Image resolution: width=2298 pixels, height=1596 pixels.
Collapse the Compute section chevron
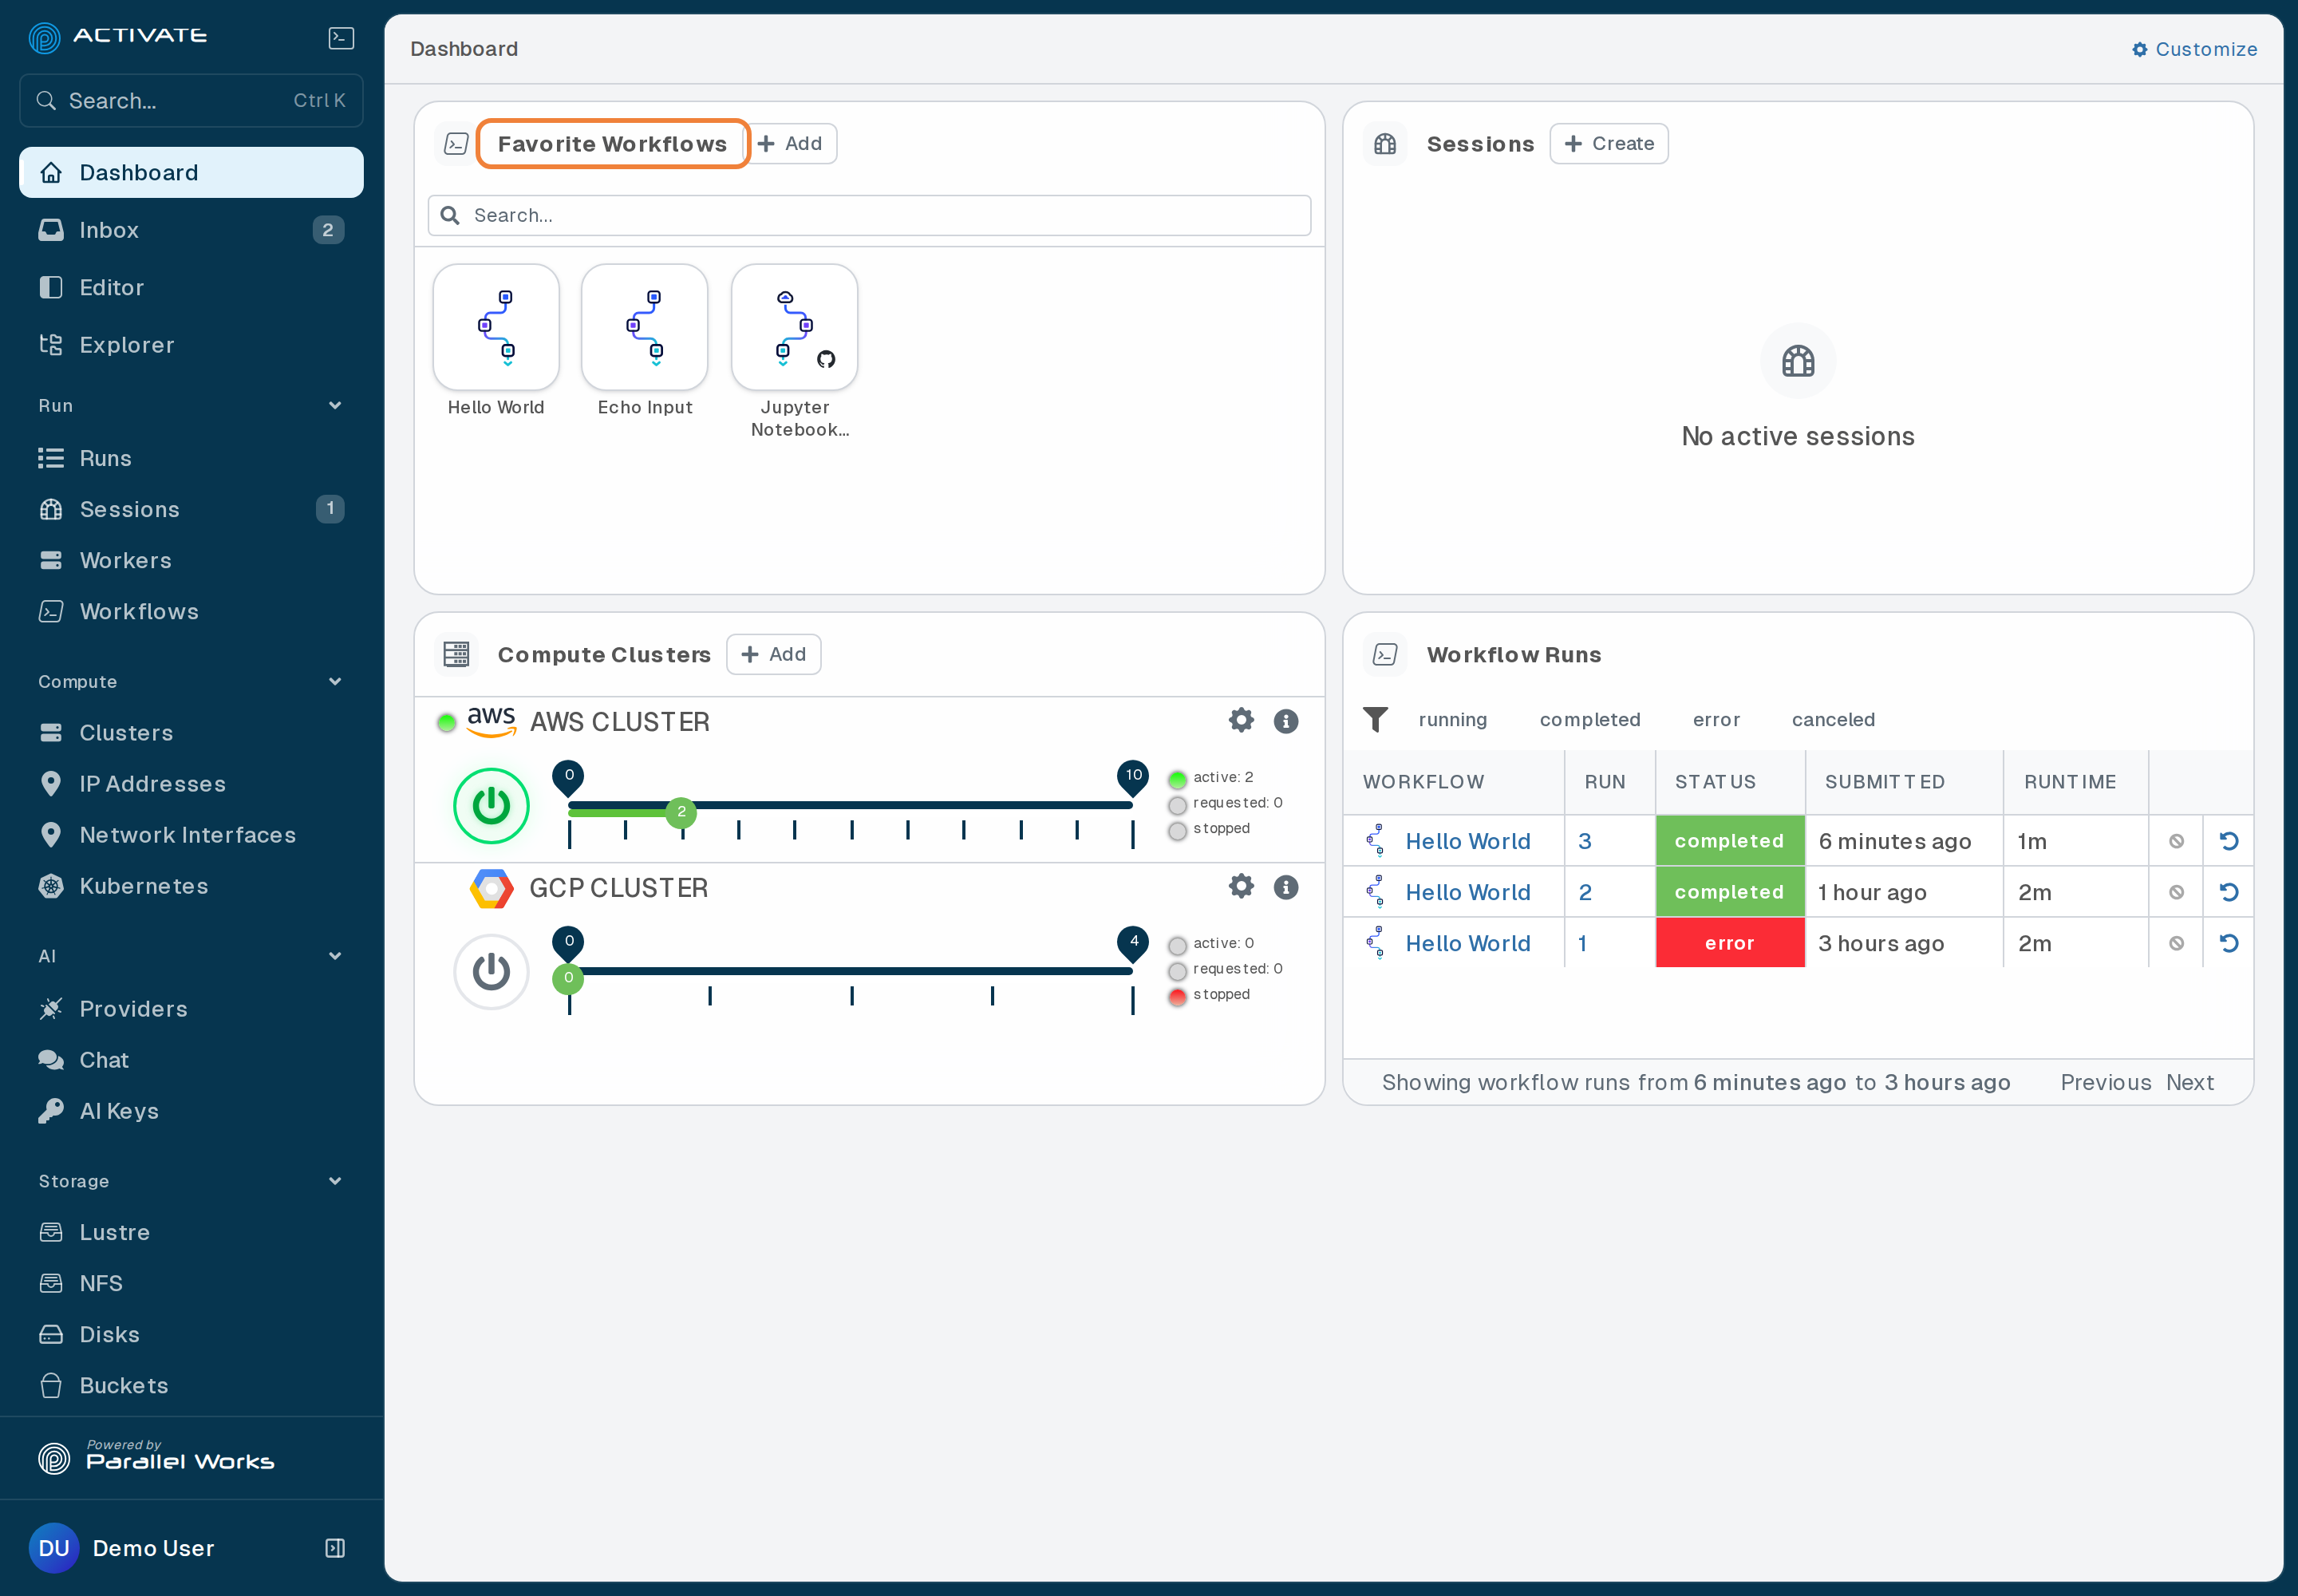pyautogui.click(x=335, y=681)
